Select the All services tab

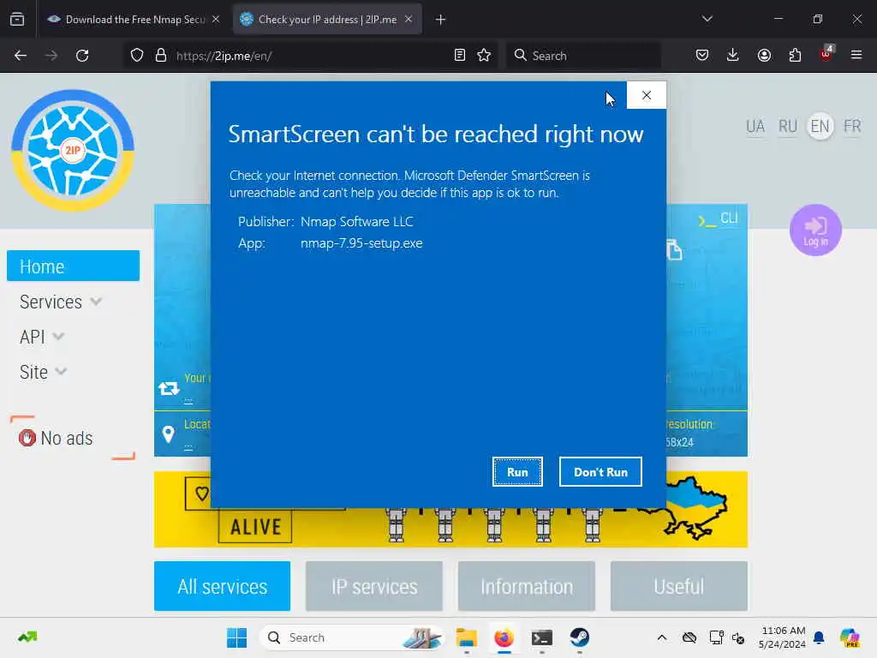tap(222, 586)
